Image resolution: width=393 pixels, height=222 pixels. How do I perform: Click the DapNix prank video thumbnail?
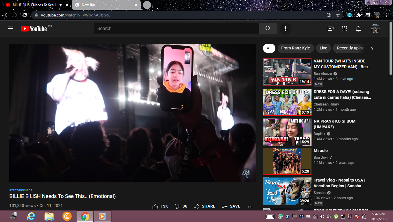tap(287, 132)
